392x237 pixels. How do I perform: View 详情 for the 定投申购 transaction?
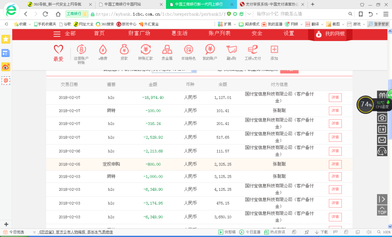[x=335, y=164]
